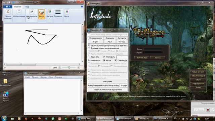The height and width of the screenshot is (121, 215).
Task: Zoom out with the minus icon in Paint
Action: coord(59,68)
